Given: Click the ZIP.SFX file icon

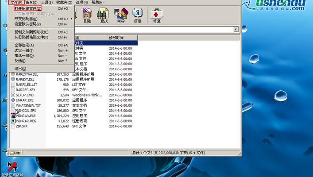Looking at the screenshot, I should pos(13,126).
